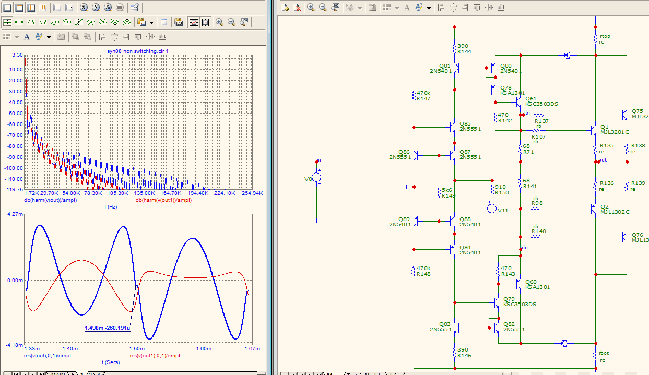This screenshot has height=375, width=649.
Task: Click the text format paintbrush icon in analysis toolbar
Action: [39, 37]
